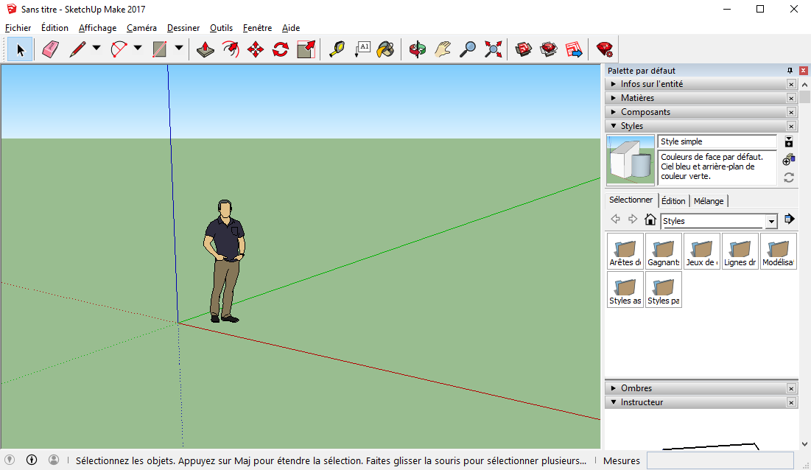This screenshot has width=811, height=470.
Task: Open the Arêtes de styles folder
Action: 624,250
